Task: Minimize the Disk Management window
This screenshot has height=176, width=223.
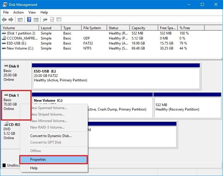Action: click(x=189, y=4)
